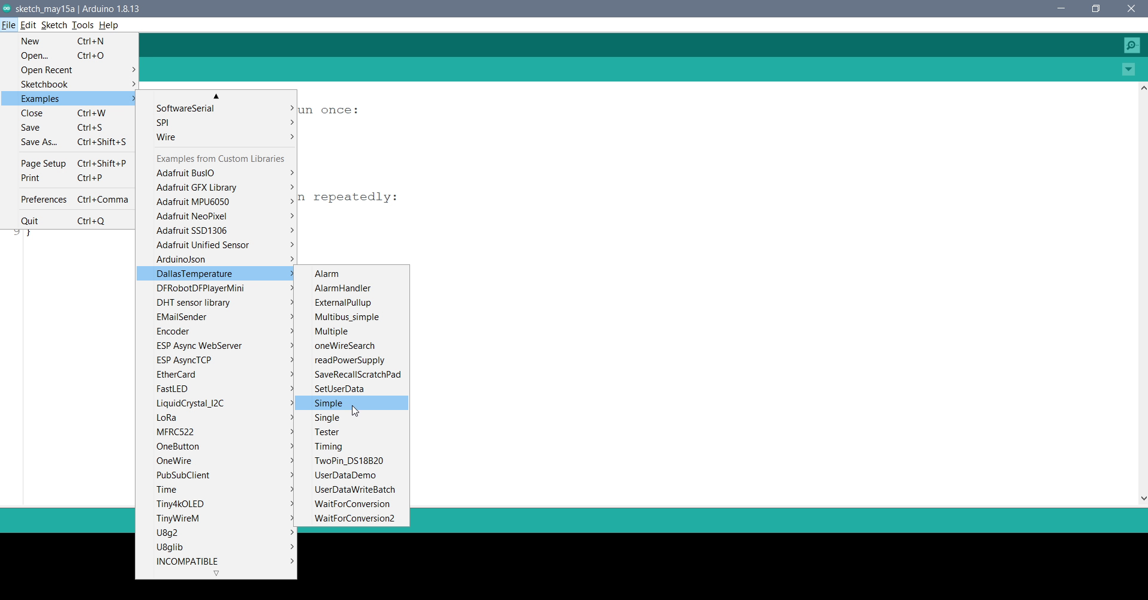Screen dimensions: 1148x600
Task: Expand SoftwareSerial examples submenu
Action: tap(216, 108)
